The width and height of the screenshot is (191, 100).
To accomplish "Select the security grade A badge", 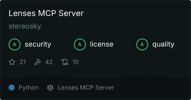I will coord(15,44).
